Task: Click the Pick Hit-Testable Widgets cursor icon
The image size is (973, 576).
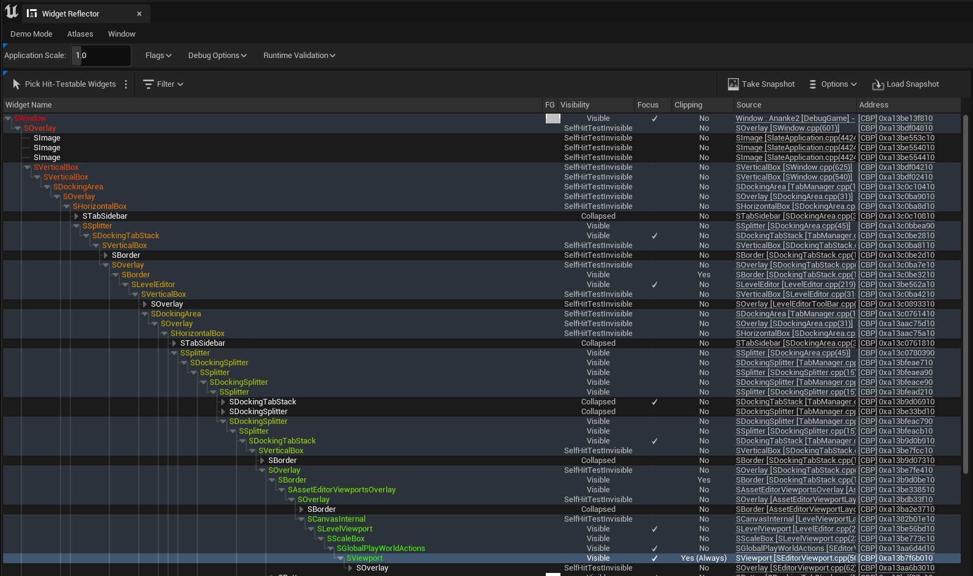Action: point(17,84)
